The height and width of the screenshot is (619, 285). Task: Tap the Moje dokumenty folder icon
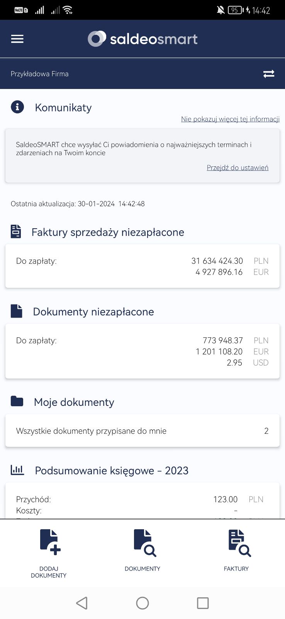click(17, 401)
